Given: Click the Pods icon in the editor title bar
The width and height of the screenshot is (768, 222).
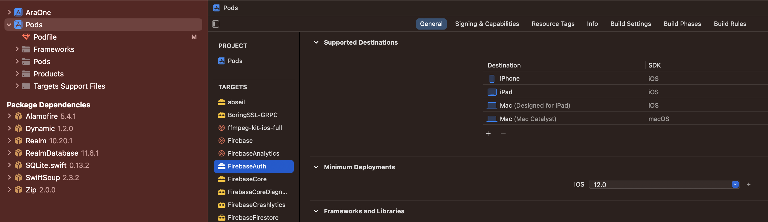Looking at the screenshot, I should 217,8.
